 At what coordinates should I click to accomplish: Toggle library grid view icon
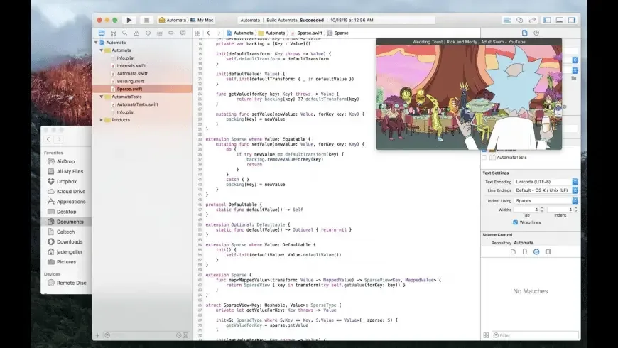coord(486,335)
